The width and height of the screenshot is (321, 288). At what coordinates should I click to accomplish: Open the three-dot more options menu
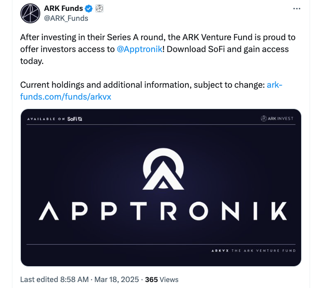click(297, 9)
